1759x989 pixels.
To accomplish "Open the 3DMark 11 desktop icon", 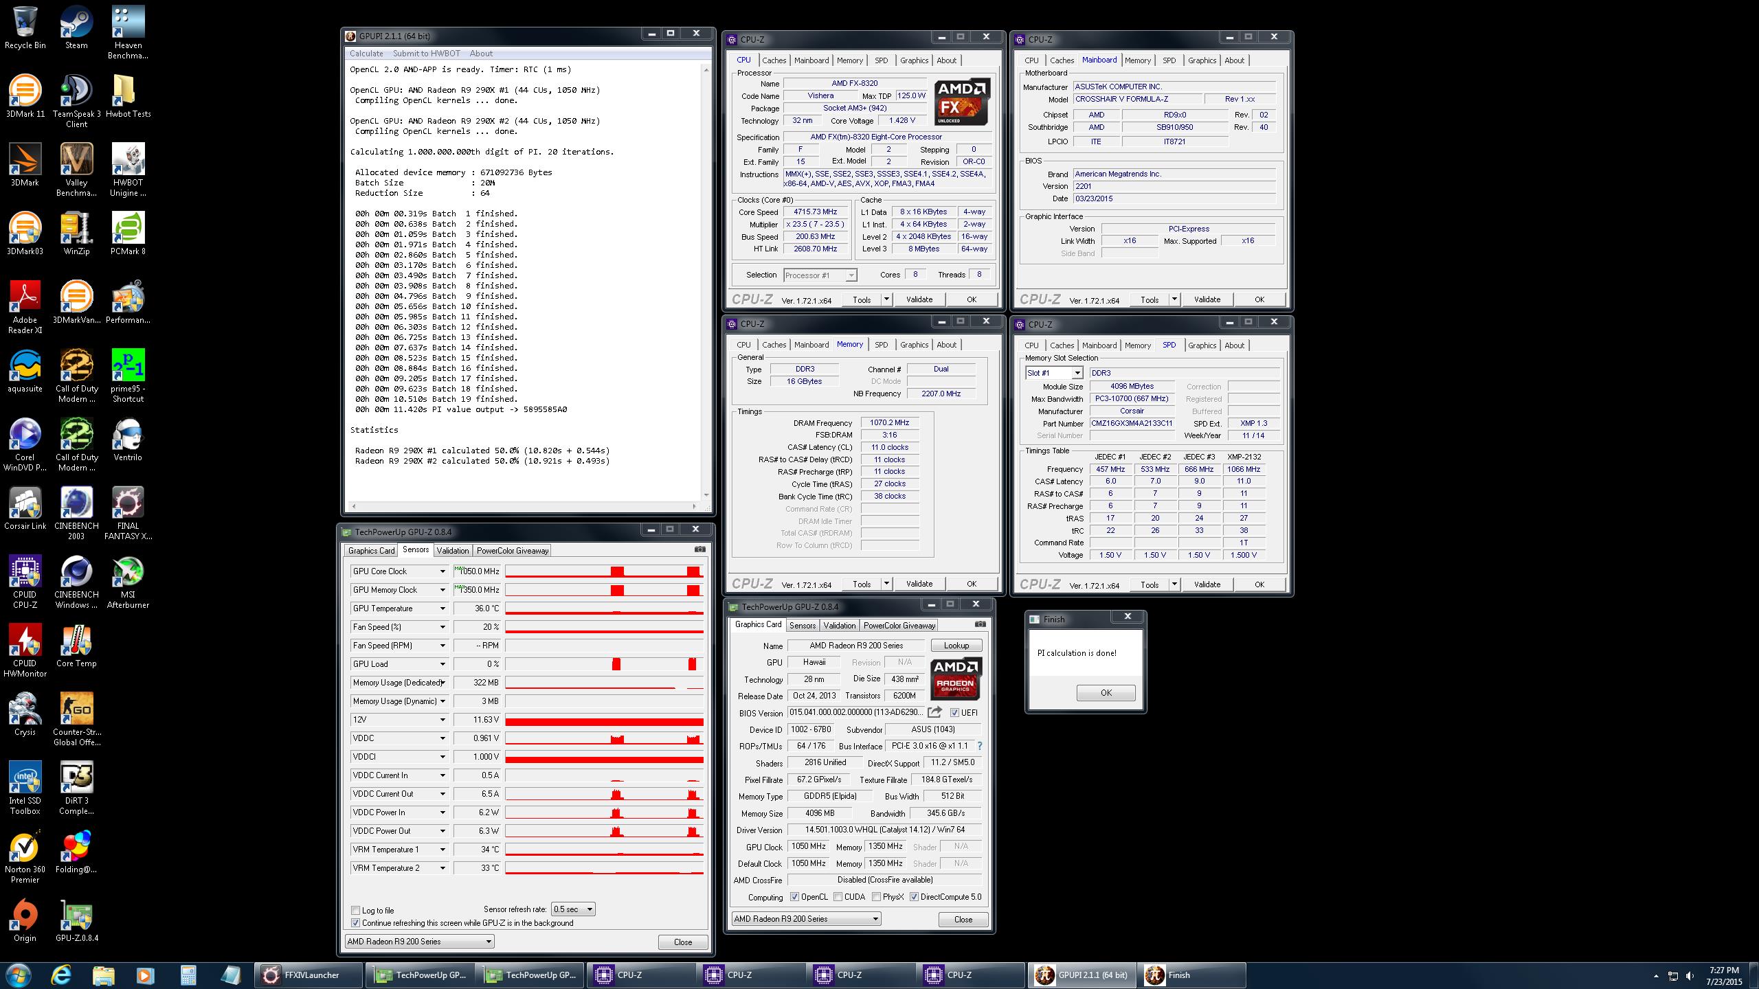I will coord(25,96).
